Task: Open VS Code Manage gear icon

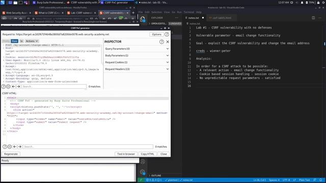Action: [143, 172]
